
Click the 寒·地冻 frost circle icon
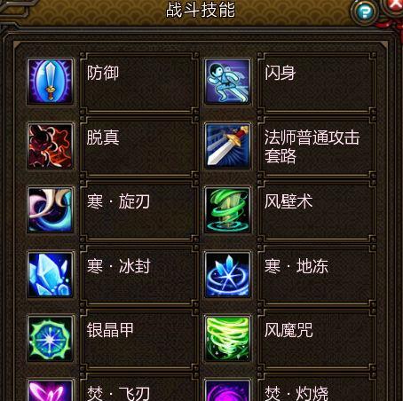coord(227,275)
